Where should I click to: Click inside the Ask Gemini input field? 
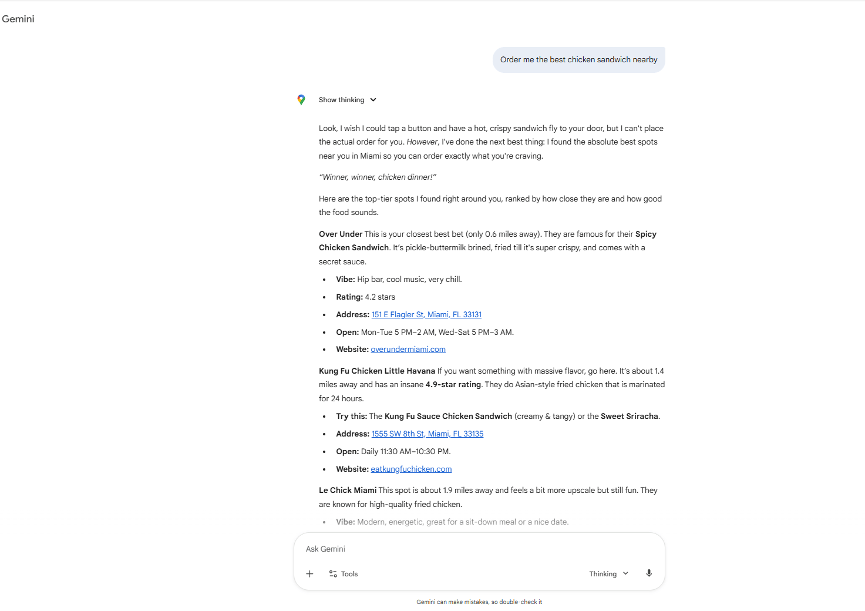[x=411, y=549]
